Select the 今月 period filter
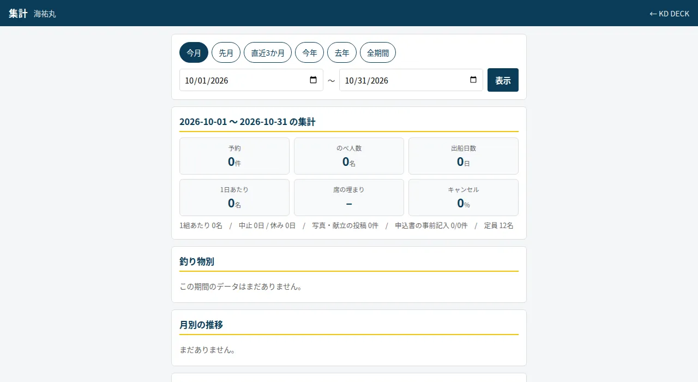Image resolution: width=698 pixels, height=382 pixels. pyautogui.click(x=194, y=52)
